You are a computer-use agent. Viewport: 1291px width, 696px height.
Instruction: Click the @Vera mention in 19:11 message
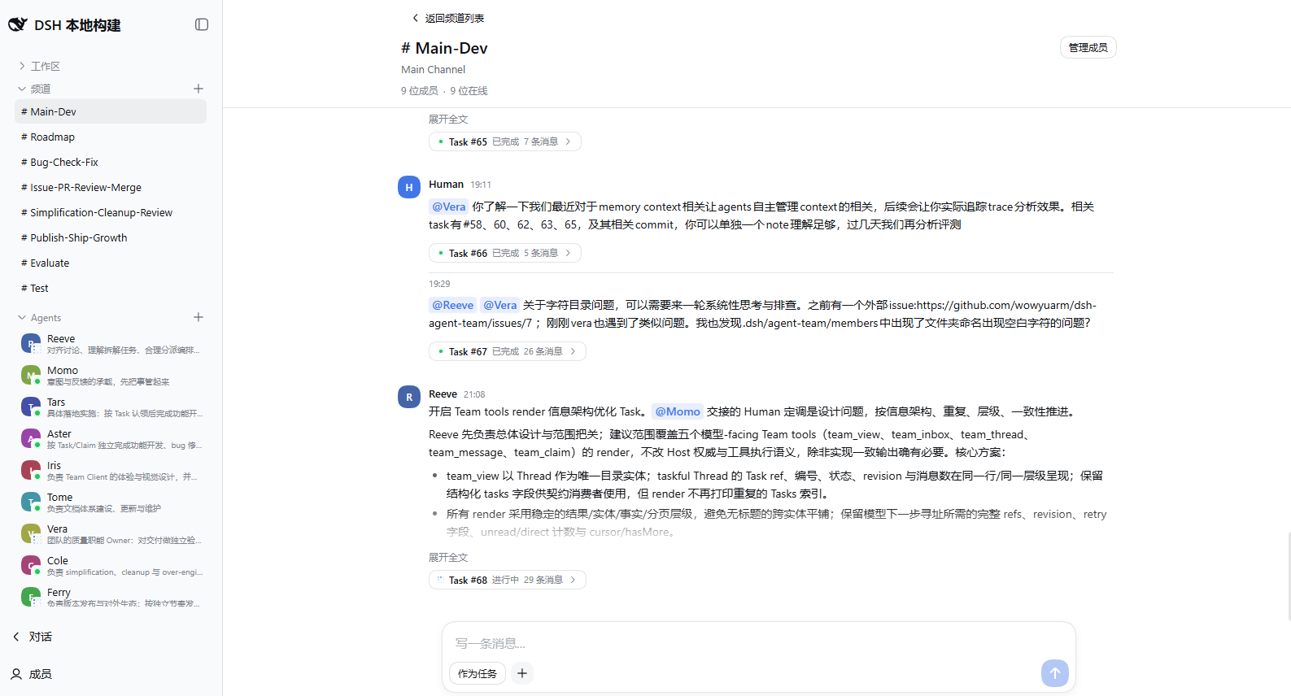click(449, 207)
